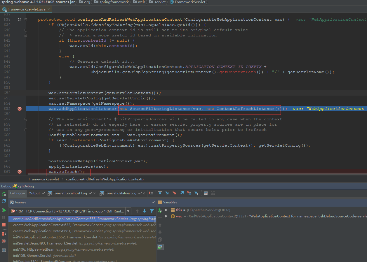Viewport: 367px width, 262px height.
Task: Open the Tomcat Catalina Log tab
Action: (121, 193)
